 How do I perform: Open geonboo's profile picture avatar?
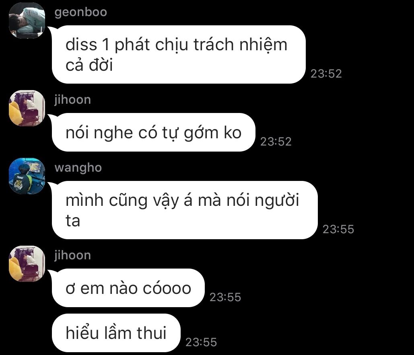point(27,21)
